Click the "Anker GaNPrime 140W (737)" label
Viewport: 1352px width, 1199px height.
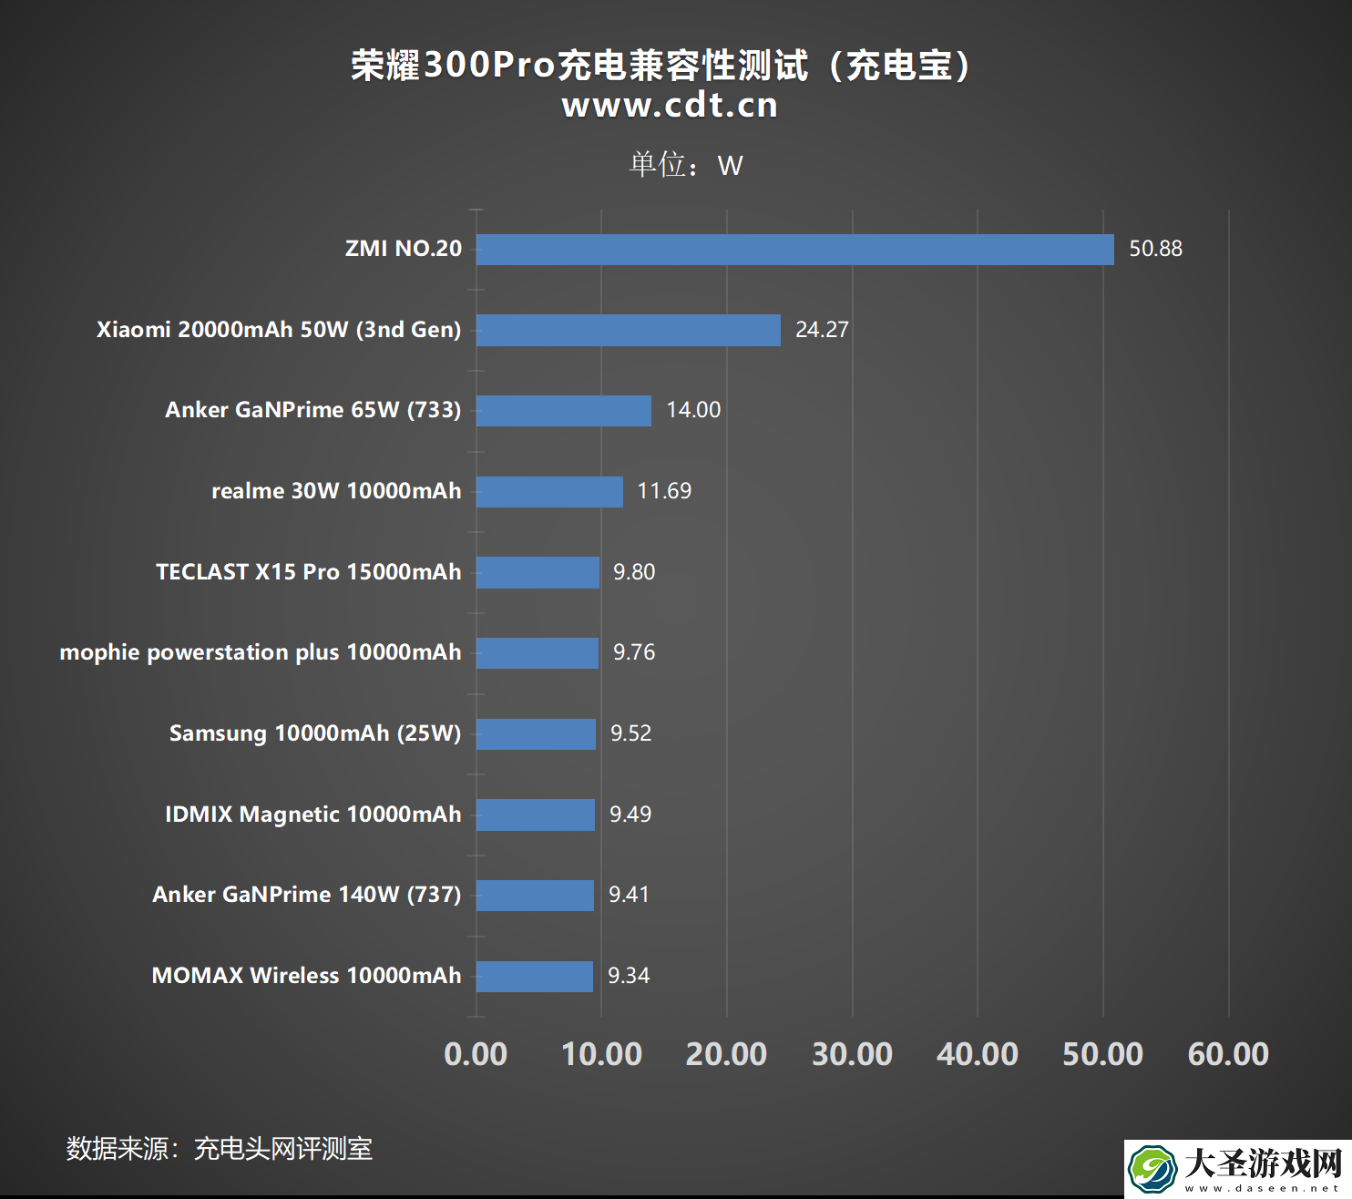[x=307, y=895]
